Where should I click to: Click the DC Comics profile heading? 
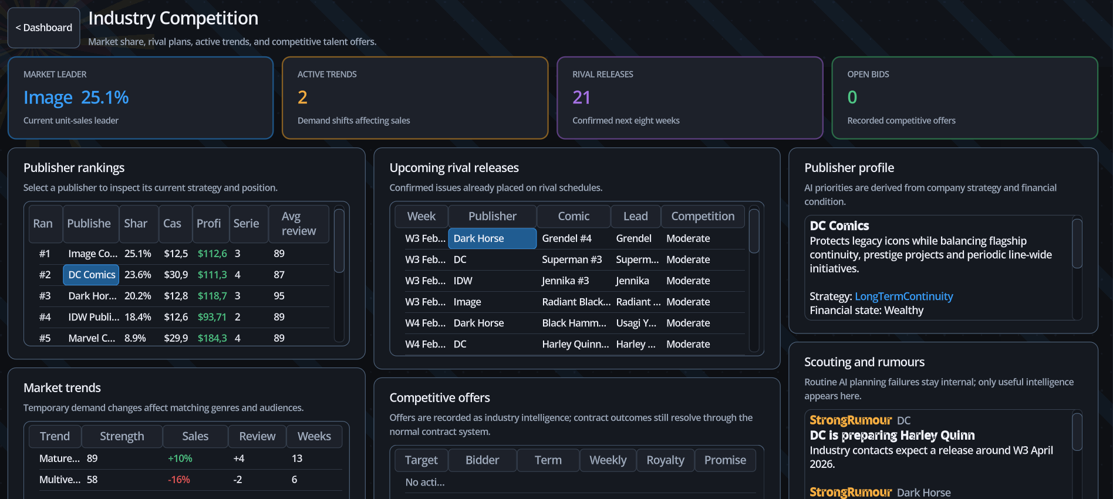839,226
